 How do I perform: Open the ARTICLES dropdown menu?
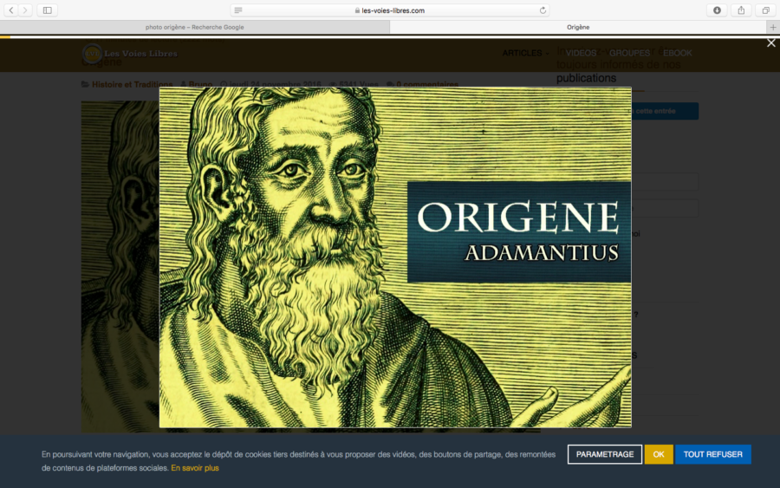coord(525,53)
